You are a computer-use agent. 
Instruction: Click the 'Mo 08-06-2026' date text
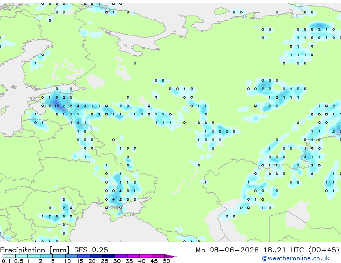click(x=228, y=250)
